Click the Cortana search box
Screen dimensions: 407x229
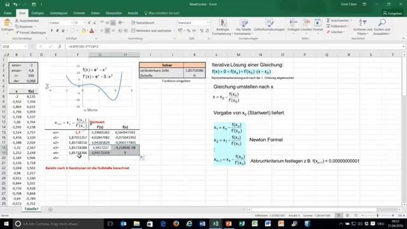[x=58, y=223]
